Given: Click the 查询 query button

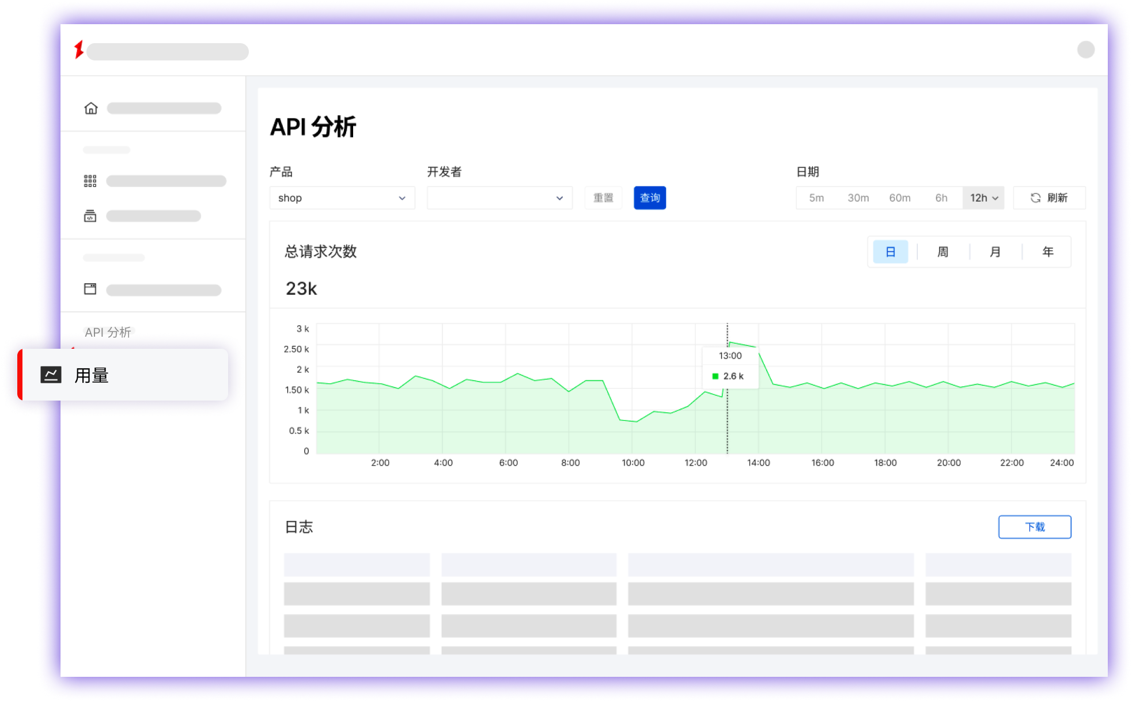Looking at the screenshot, I should [649, 197].
